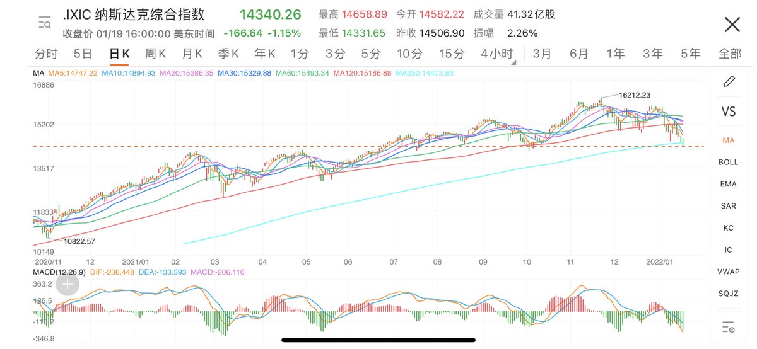Switch to 1分 minute chart
Image resolution: width=757 pixels, height=349 pixels.
click(300, 54)
